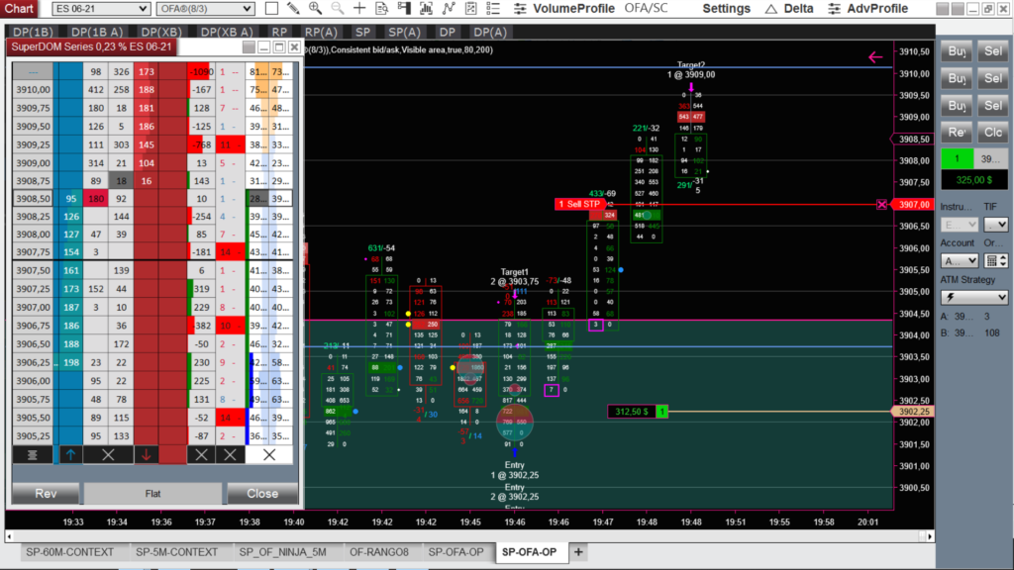This screenshot has width=1014, height=570.
Task: Select the pencil drawing tool in toolbar
Action: (293, 8)
